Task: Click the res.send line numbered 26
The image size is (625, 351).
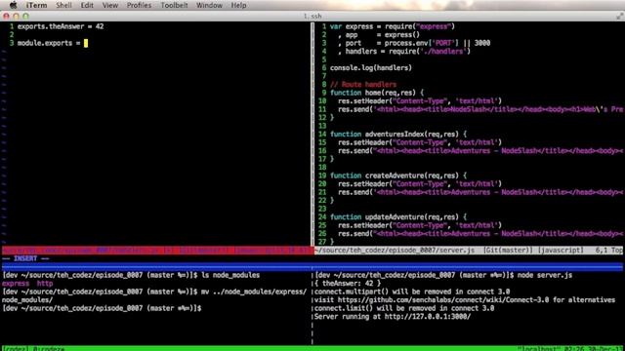Action: point(480,234)
